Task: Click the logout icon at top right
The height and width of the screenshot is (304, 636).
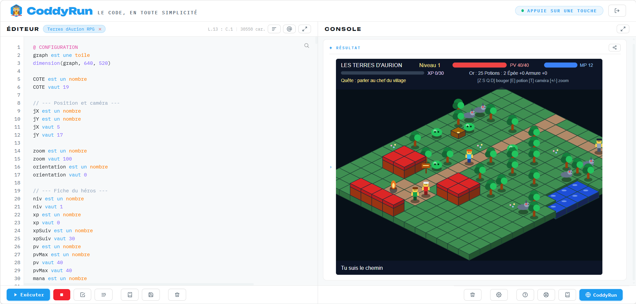Action: tap(617, 11)
